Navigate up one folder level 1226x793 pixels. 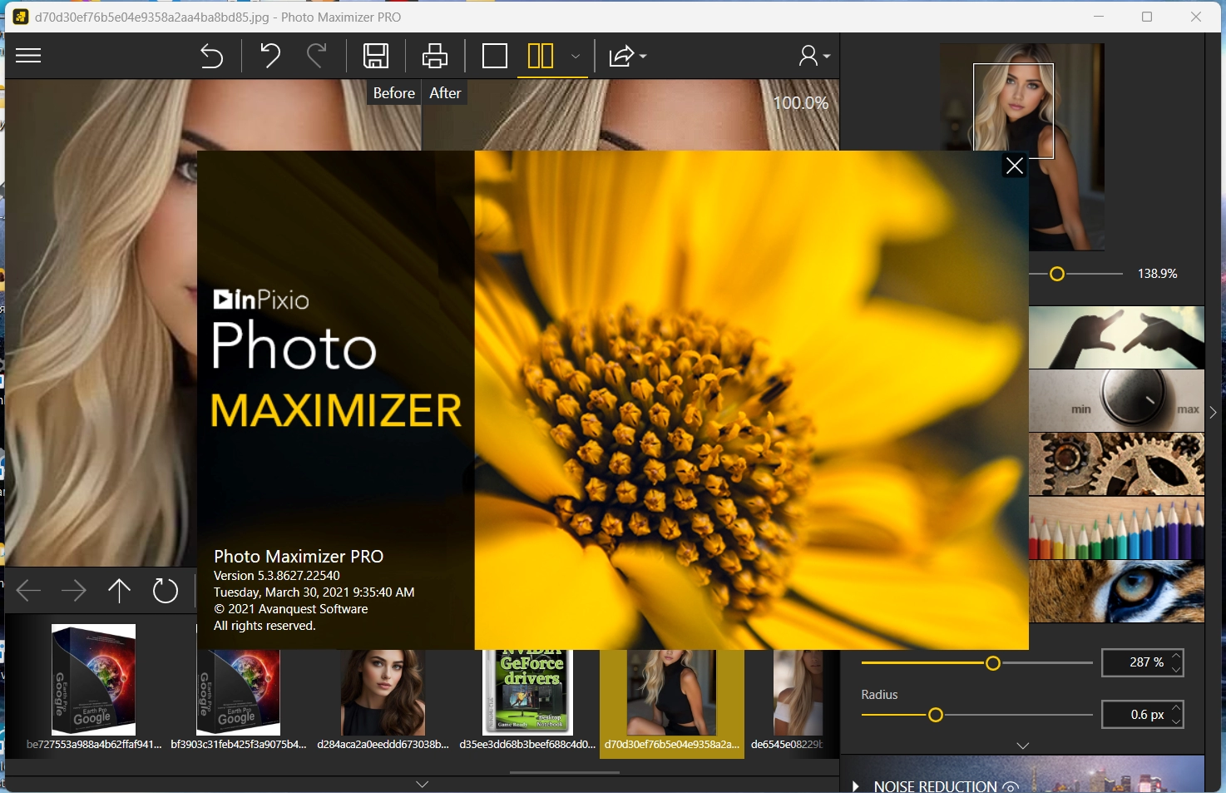119,591
